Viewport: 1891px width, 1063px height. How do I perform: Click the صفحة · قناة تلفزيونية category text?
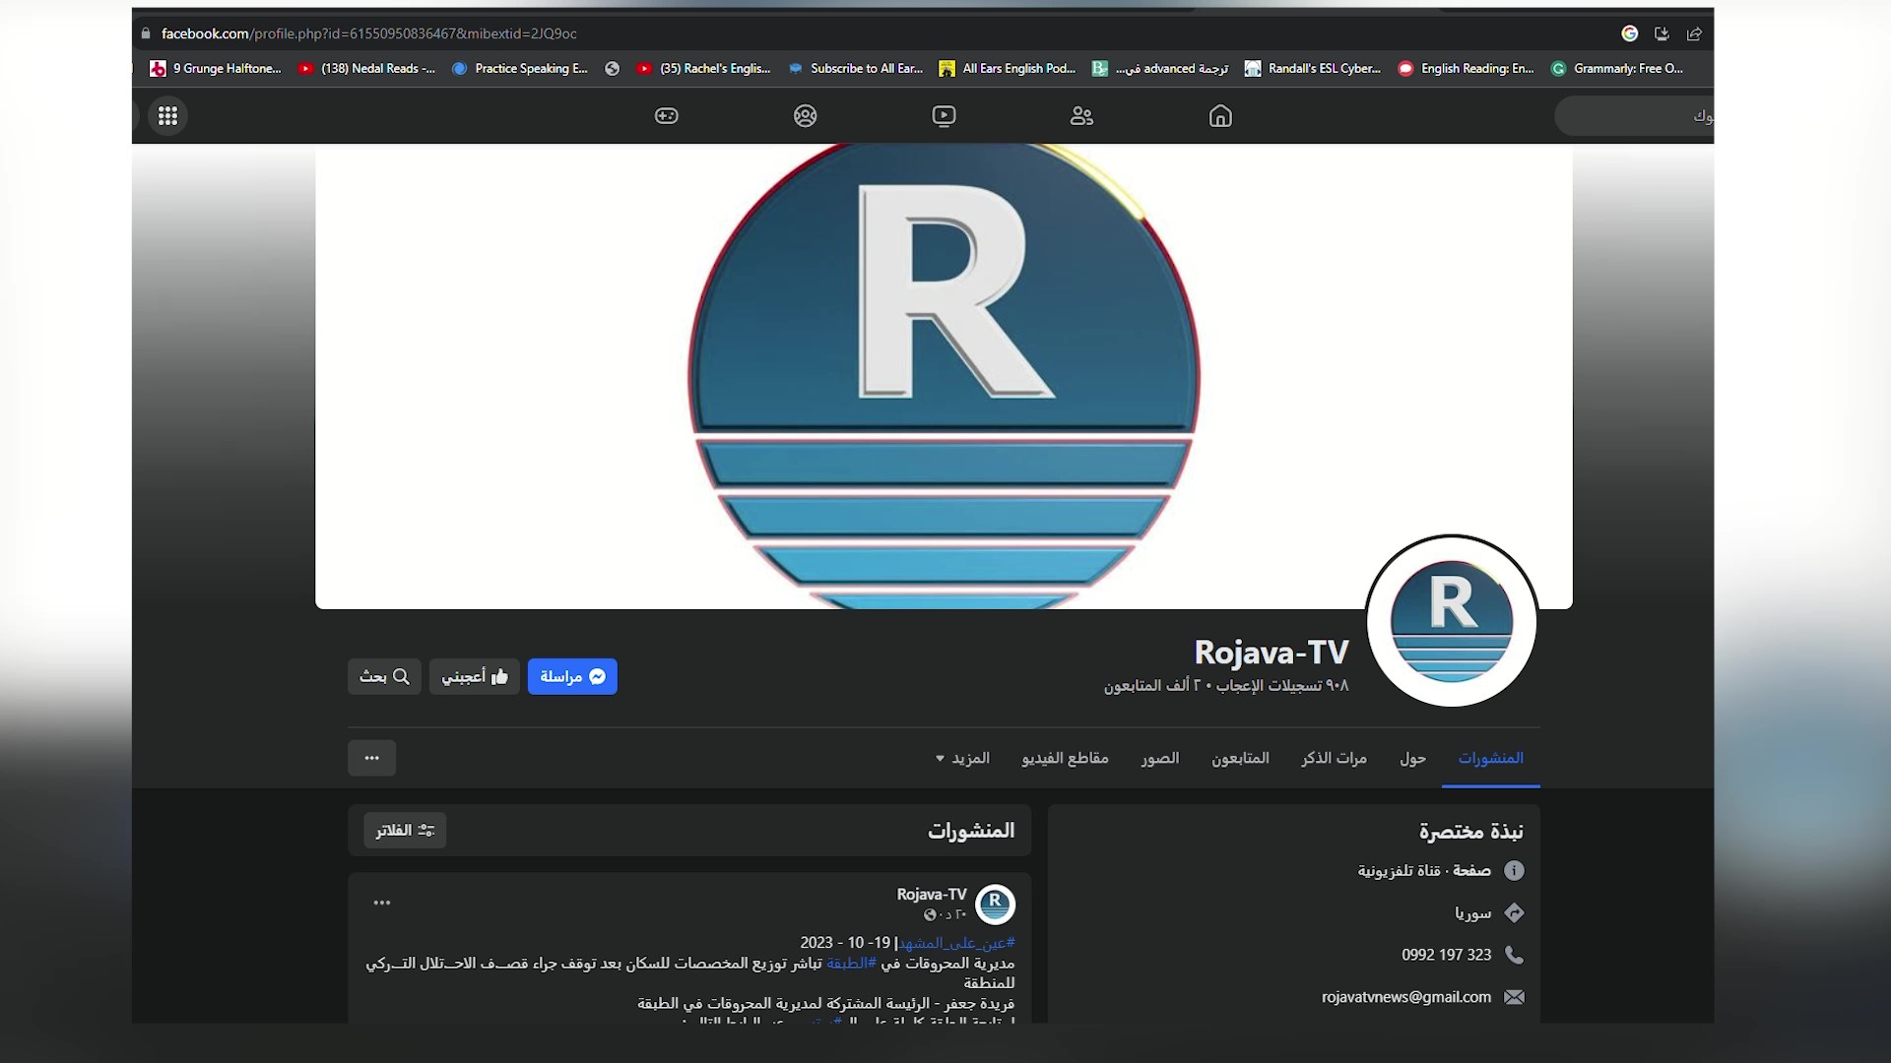coord(1424,870)
